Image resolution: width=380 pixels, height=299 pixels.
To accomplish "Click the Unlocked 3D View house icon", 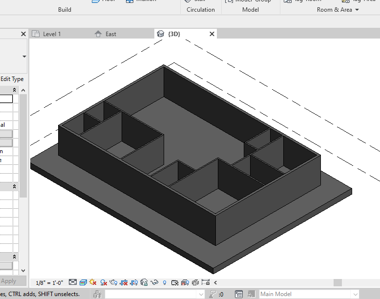I will [144, 282].
